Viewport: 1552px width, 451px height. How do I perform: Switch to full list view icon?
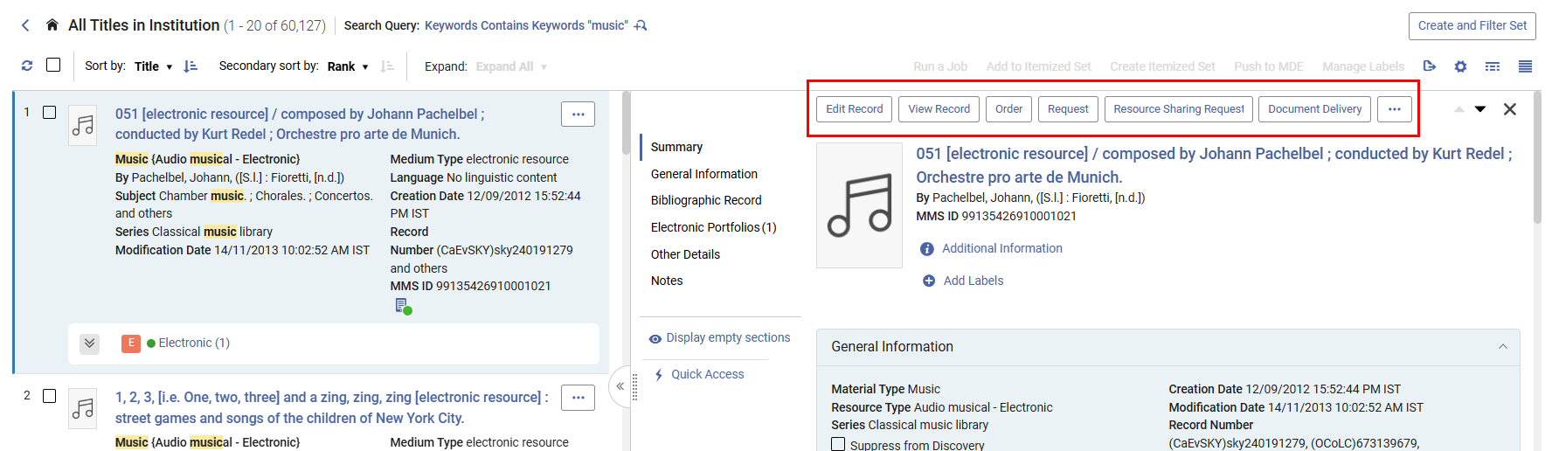1525,66
